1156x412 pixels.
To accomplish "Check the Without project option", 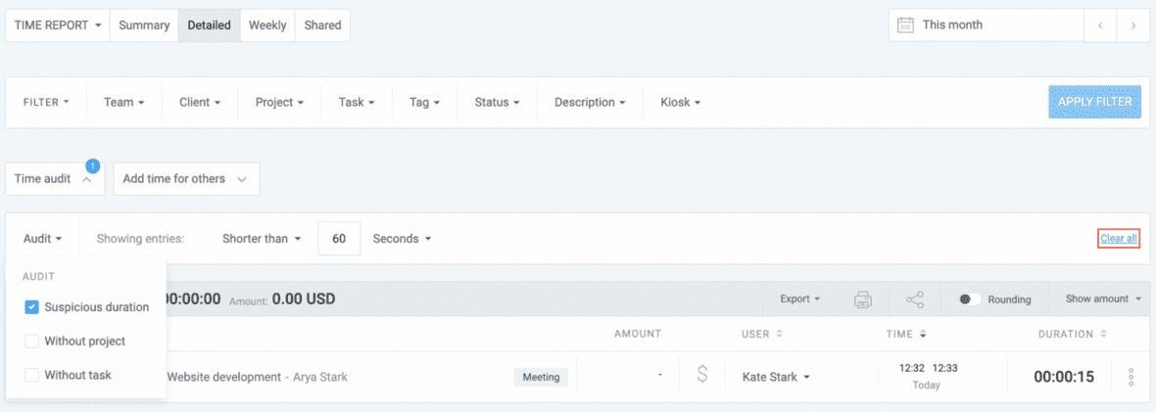I will click(31, 342).
